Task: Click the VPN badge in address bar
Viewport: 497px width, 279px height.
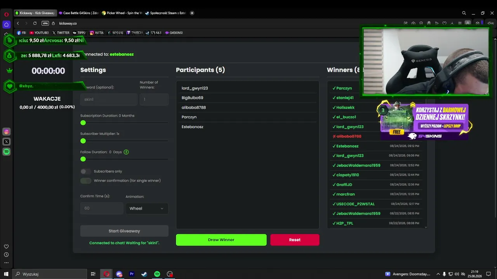Action: 45,23
